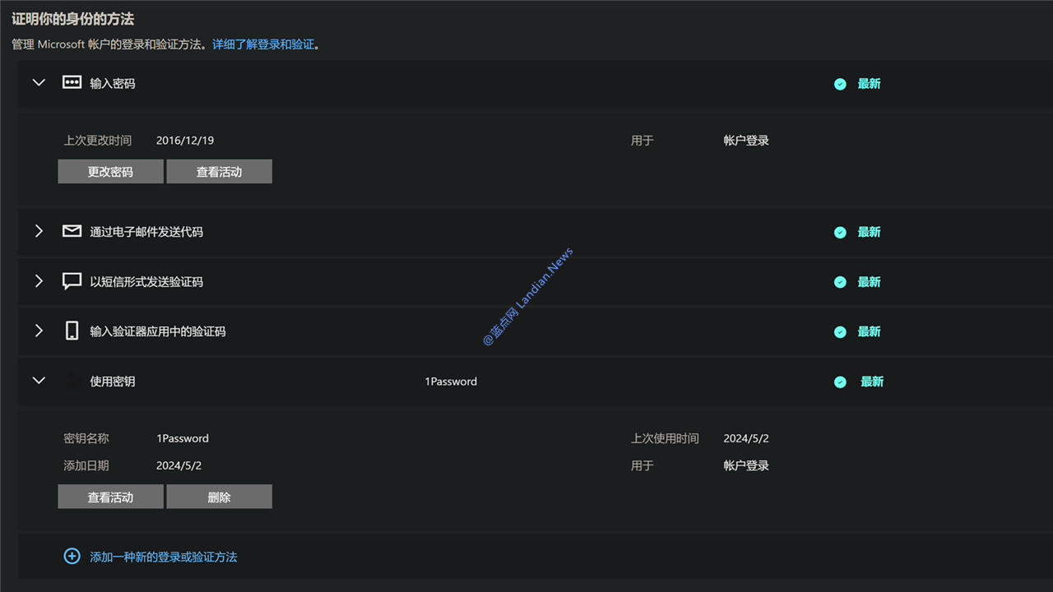The width and height of the screenshot is (1053, 592).
Task: Click 帐户登录 value in password section
Action: 746,141
